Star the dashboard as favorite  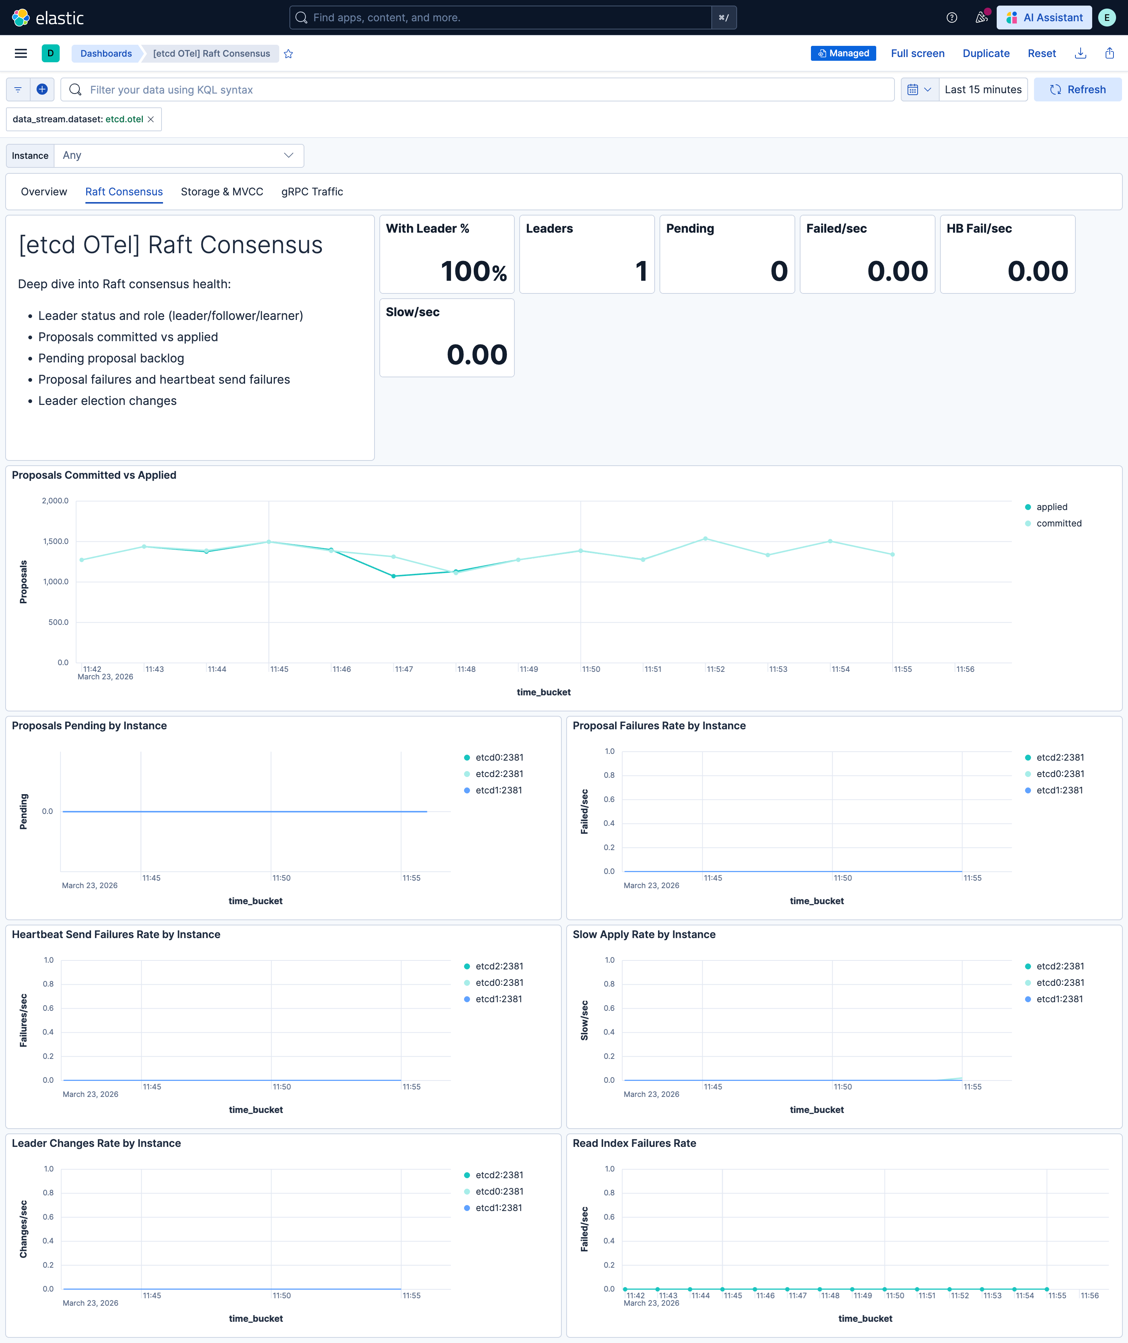[x=289, y=54]
